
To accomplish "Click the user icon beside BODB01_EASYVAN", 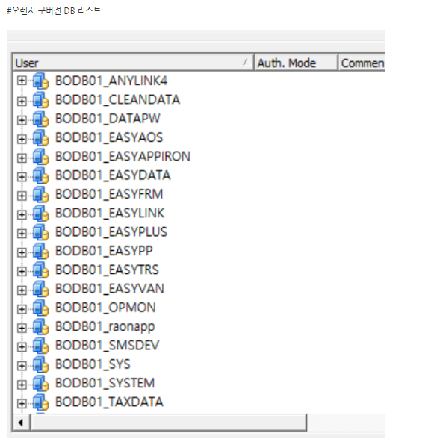I will [x=40, y=289].
